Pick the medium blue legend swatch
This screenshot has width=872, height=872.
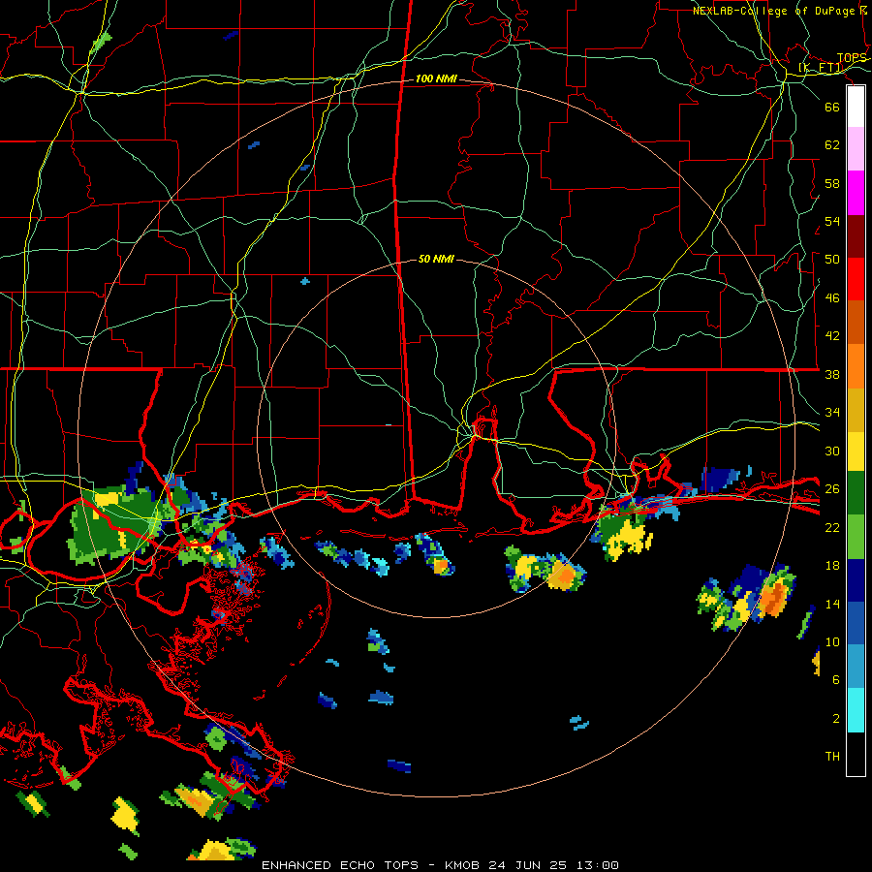[x=856, y=623]
